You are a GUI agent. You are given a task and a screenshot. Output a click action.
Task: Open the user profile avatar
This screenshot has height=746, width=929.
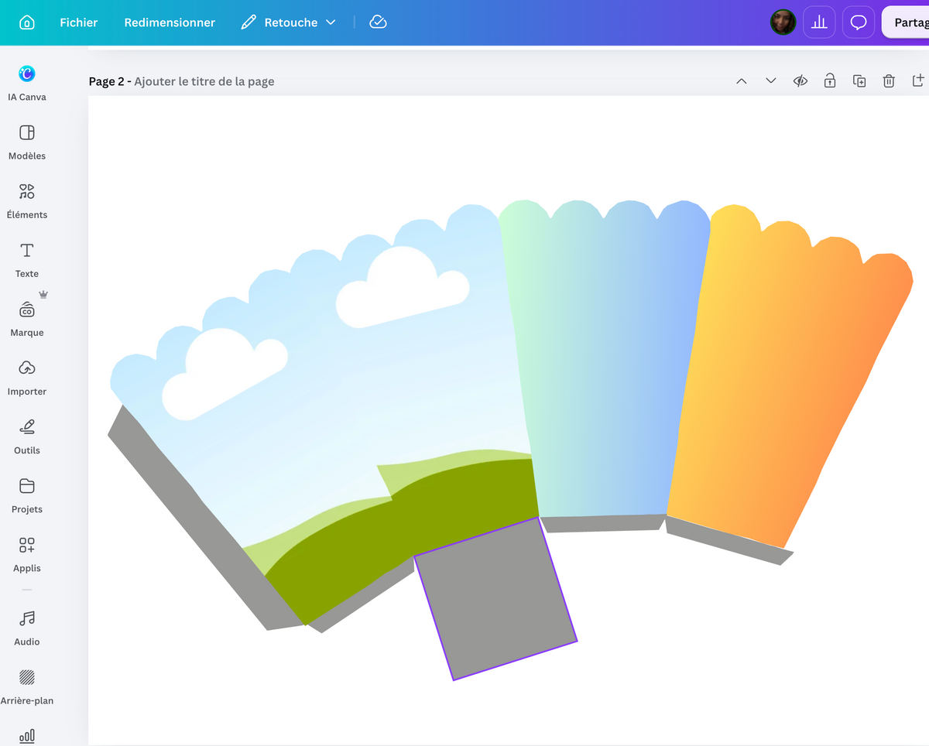[783, 22]
